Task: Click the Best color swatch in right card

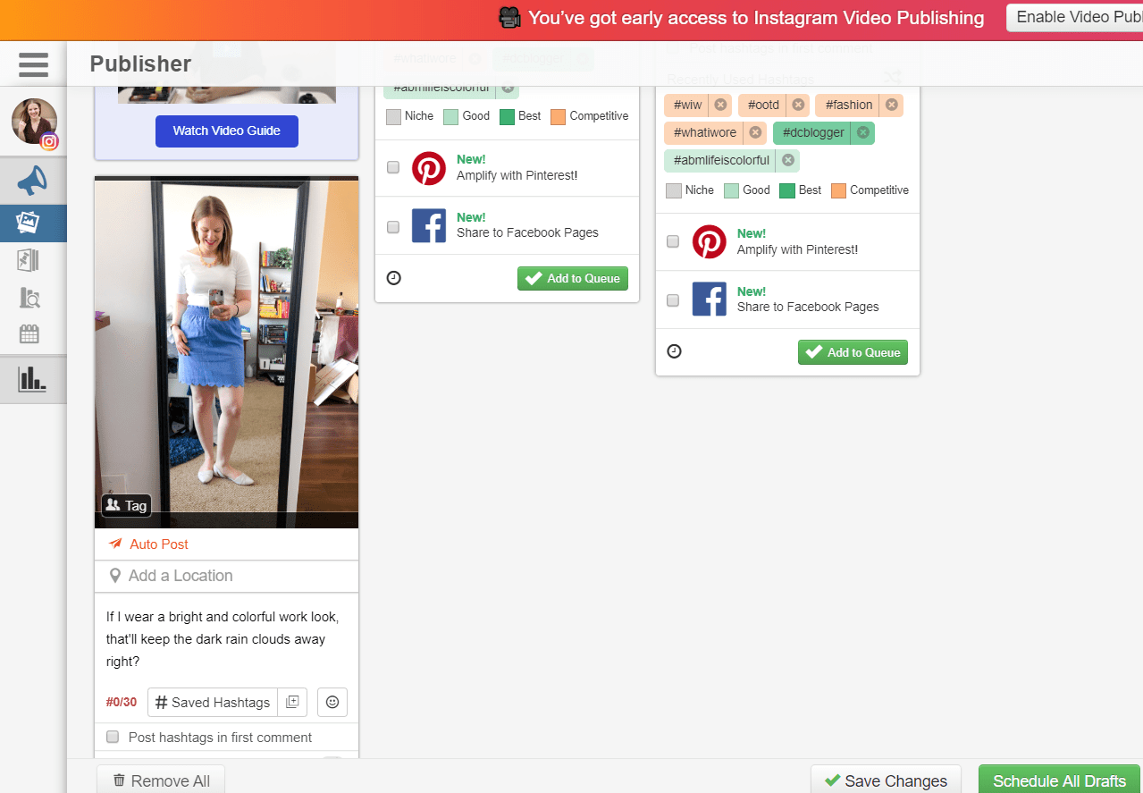Action: [x=787, y=190]
